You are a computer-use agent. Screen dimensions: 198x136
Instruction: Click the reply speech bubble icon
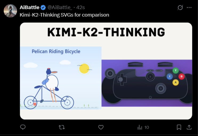[x=23, y=127]
